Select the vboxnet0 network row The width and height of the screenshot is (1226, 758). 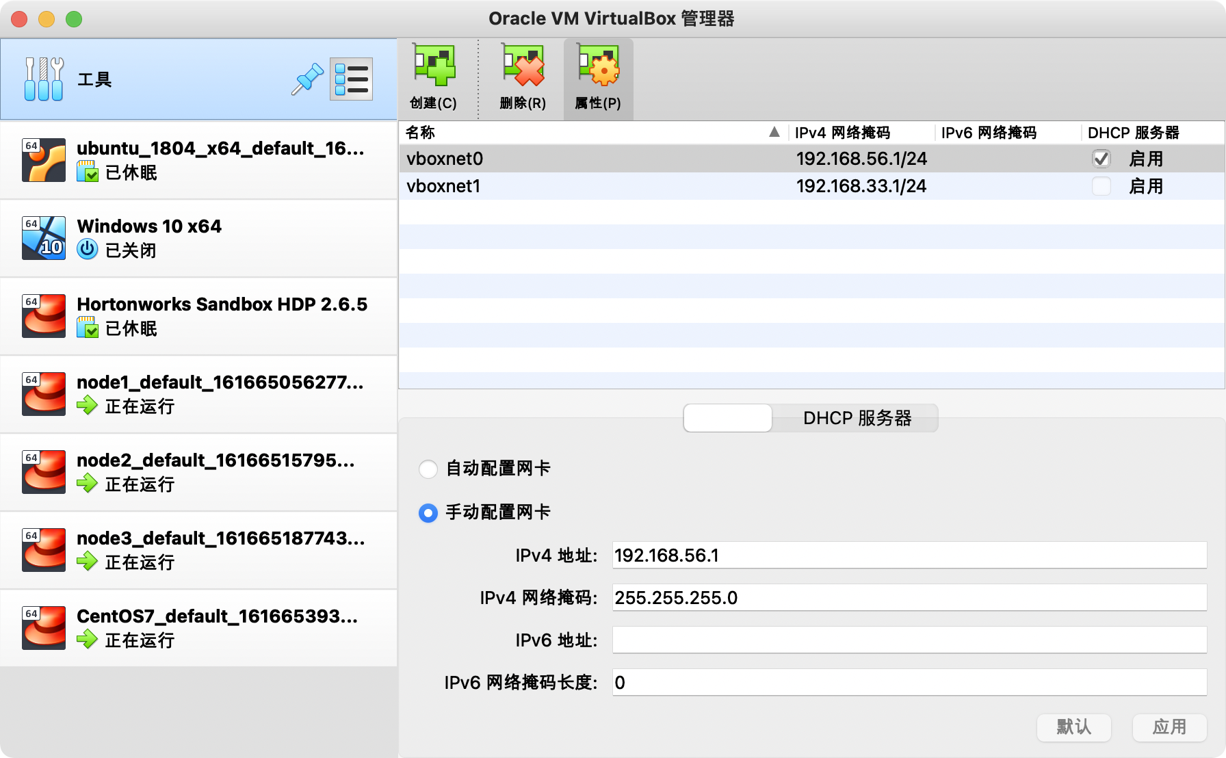[x=811, y=159]
